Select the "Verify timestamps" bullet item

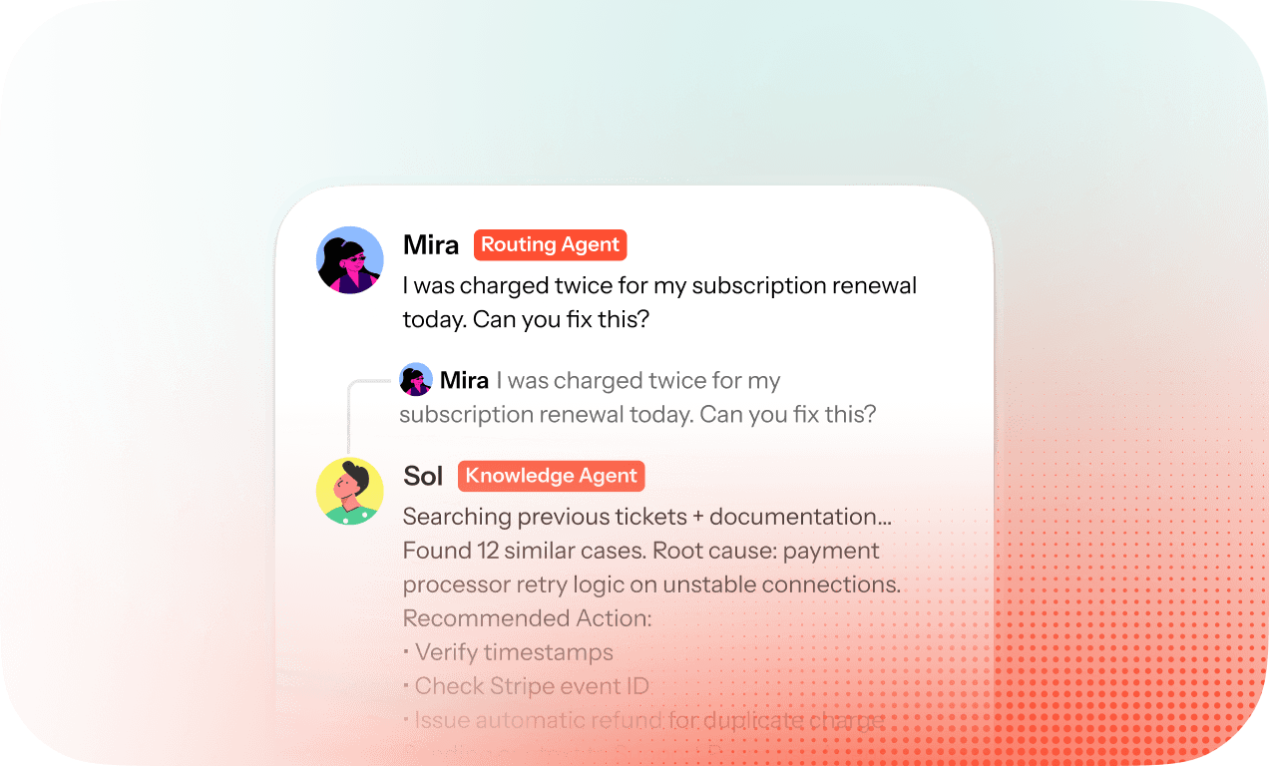point(508,652)
